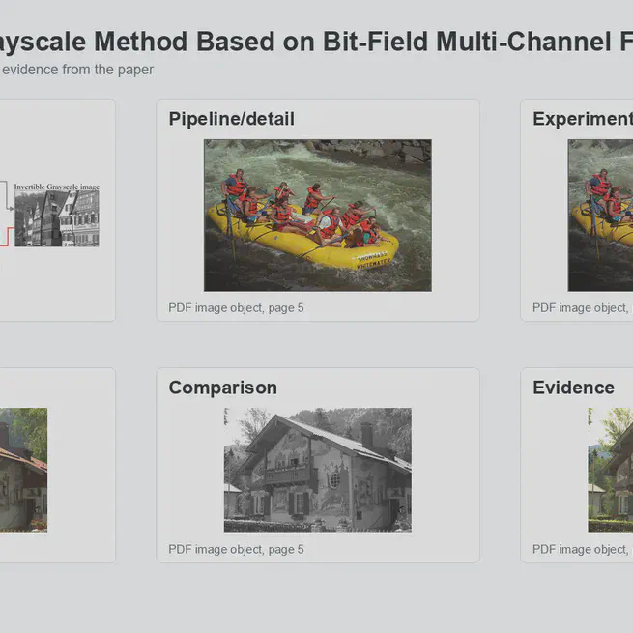The width and height of the screenshot is (633, 633).
Task: Click the rafting image in Pipeline/detail card
Action: click(x=318, y=216)
